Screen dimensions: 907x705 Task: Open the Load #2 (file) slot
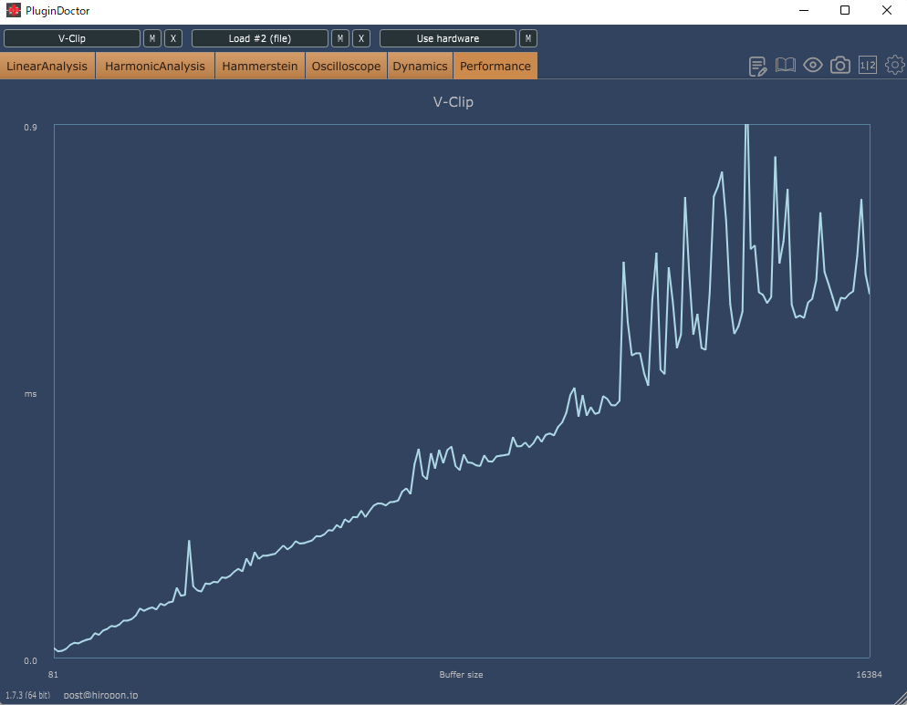point(260,38)
